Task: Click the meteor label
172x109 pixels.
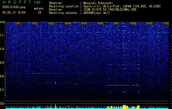Action: (x=39, y=8)
